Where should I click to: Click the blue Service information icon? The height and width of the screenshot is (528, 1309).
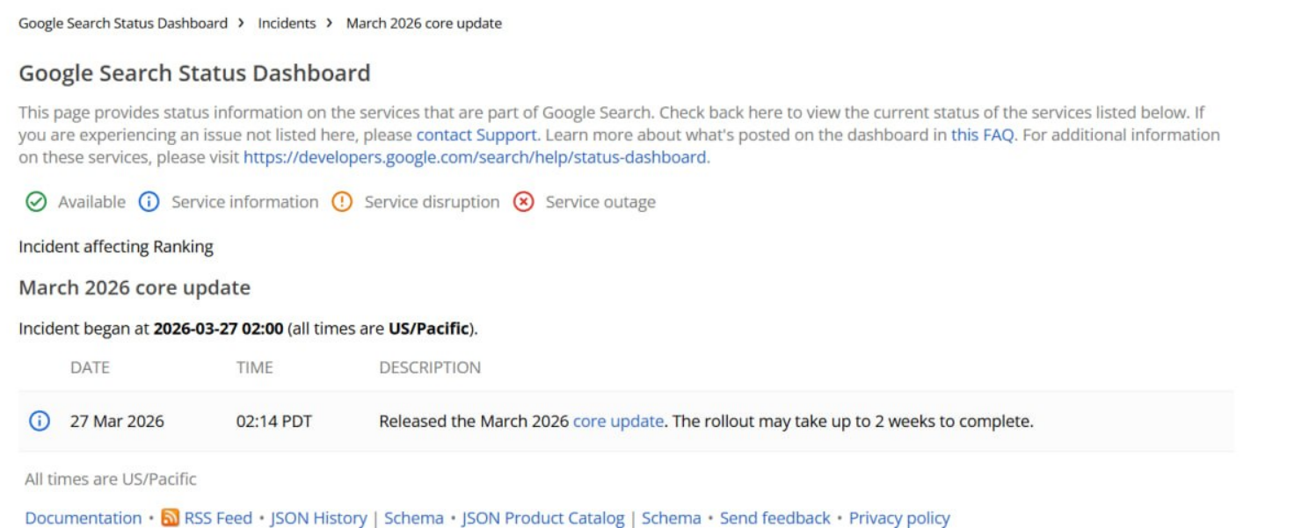click(149, 202)
